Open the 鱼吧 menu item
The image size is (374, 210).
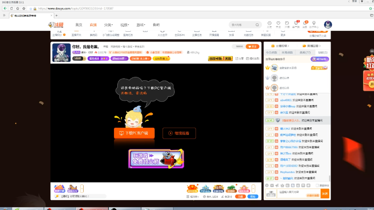(x=156, y=25)
